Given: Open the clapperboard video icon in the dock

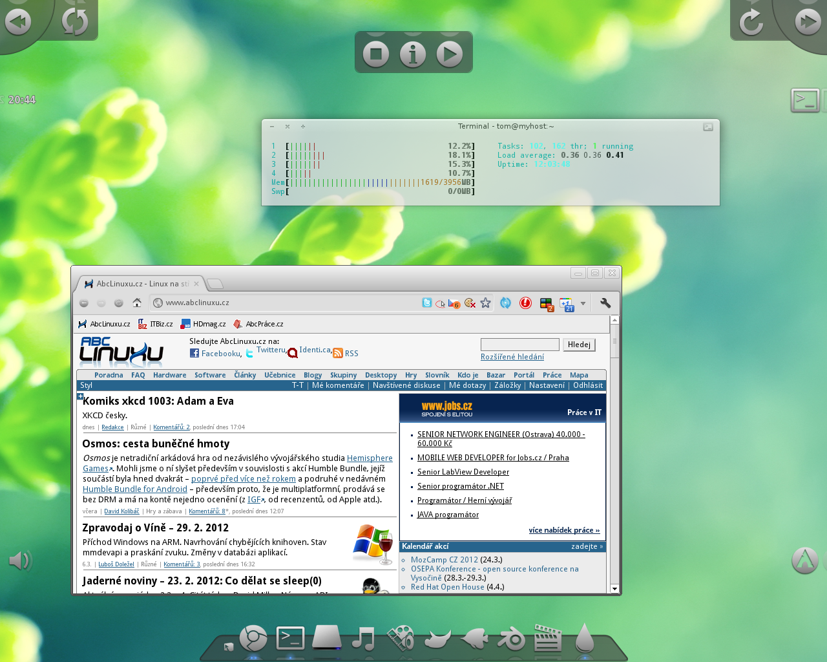Looking at the screenshot, I should [x=547, y=637].
